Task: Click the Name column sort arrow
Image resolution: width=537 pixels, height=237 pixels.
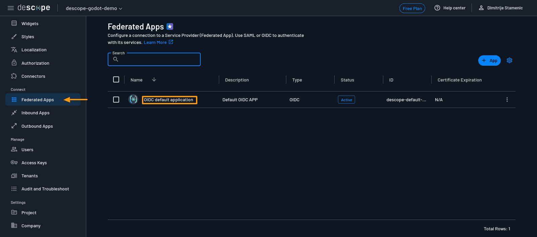Action: coord(154,80)
